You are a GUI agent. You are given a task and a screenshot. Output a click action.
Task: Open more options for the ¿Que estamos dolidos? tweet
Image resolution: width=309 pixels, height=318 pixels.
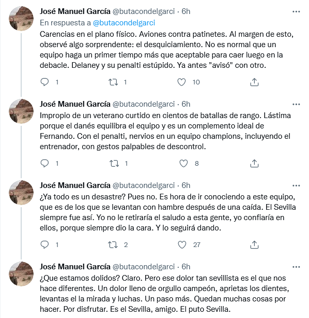[296, 267]
